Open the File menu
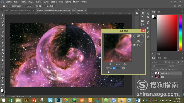 [9, 2]
